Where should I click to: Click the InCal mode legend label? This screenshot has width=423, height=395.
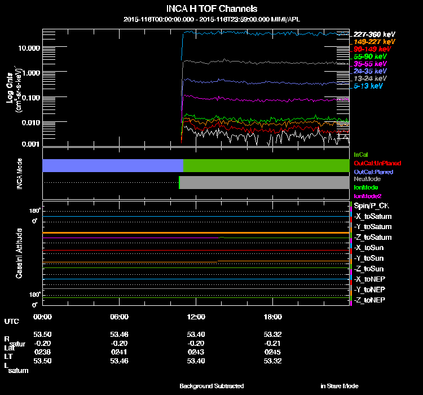tap(361, 155)
